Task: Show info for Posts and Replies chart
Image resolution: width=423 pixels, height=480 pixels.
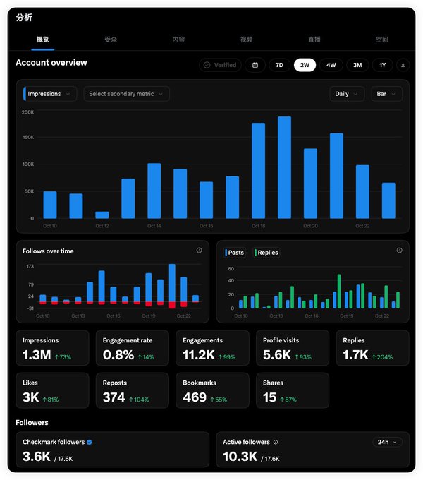Action: tap(399, 250)
